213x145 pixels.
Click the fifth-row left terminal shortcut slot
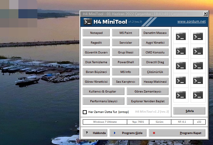click(x=181, y=95)
